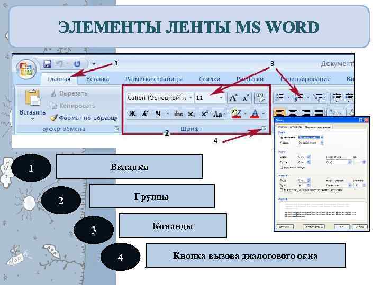This screenshot has width=381, height=285.
Task: Open the alignment combo box in the dialog
Action: click(x=311, y=137)
